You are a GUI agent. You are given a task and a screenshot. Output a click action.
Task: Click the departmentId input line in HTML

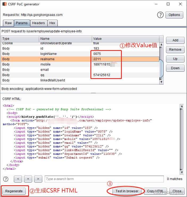click(68, 154)
